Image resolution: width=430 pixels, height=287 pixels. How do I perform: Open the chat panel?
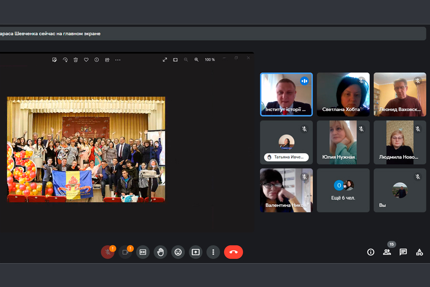(x=403, y=252)
